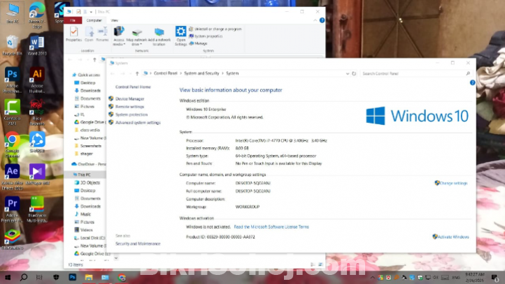Select the Recycle Bin desktop icon
The width and height of the screenshot is (505, 284).
(x=12, y=46)
